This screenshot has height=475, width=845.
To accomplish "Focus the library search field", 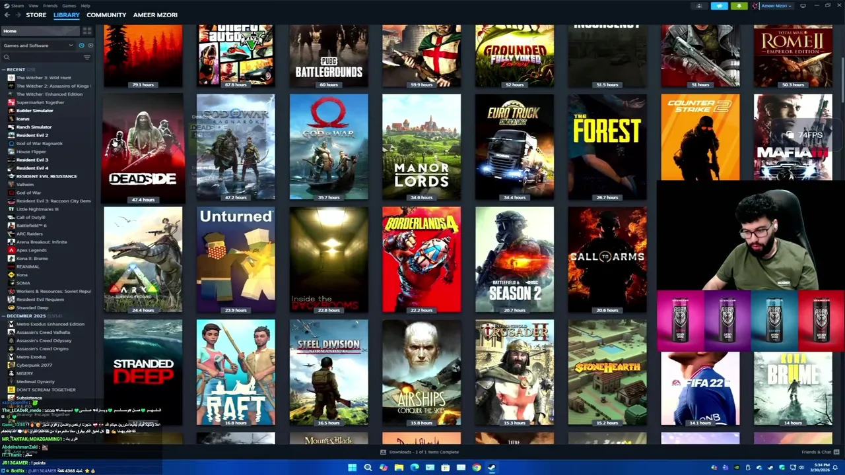I will pyautogui.click(x=41, y=57).
